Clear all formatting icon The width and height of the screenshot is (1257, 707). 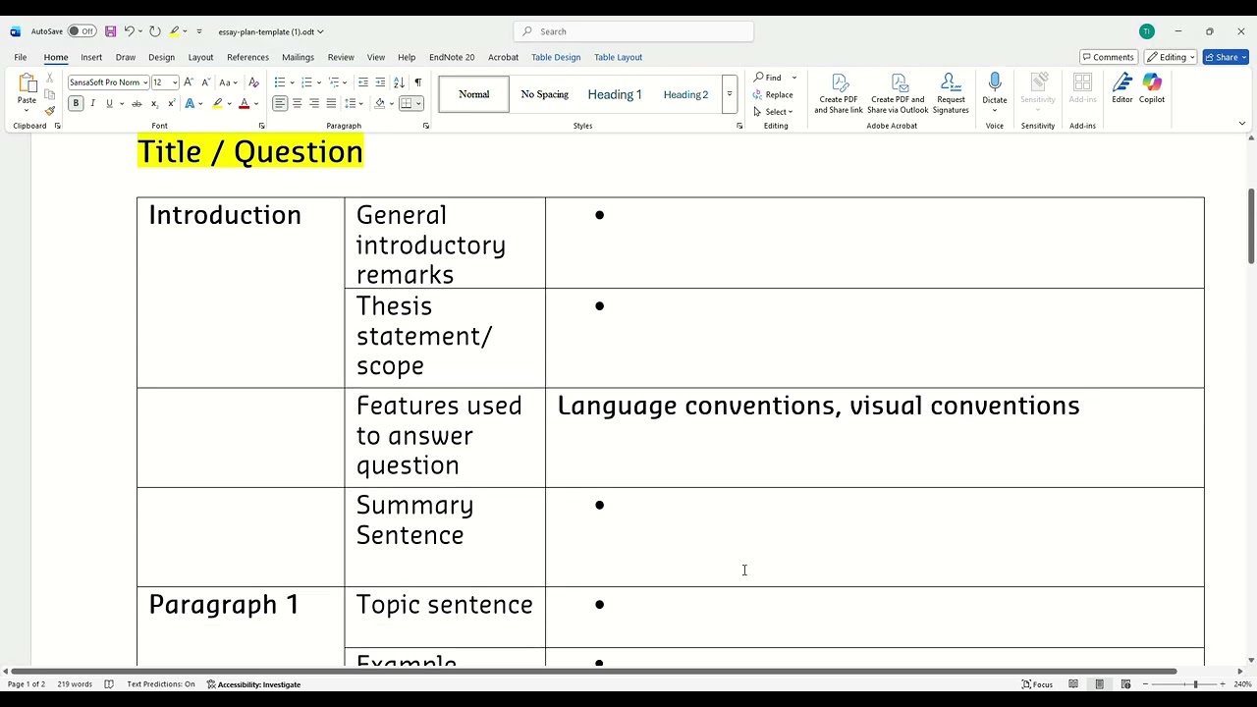tap(253, 82)
